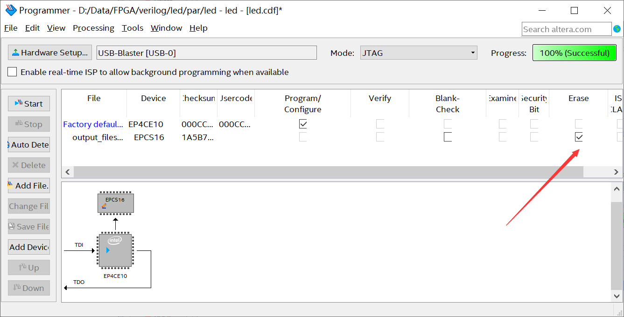Click the table horizontal scrollbar thumb
Image resolution: width=624 pixels, height=317 pixels.
click(x=328, y=172)
